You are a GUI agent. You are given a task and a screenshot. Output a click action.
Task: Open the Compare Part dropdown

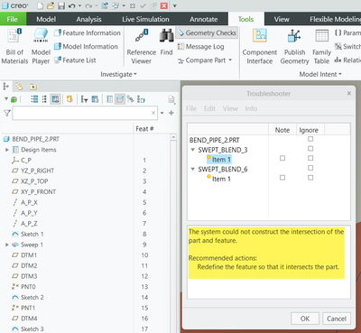tap(230, 60)
